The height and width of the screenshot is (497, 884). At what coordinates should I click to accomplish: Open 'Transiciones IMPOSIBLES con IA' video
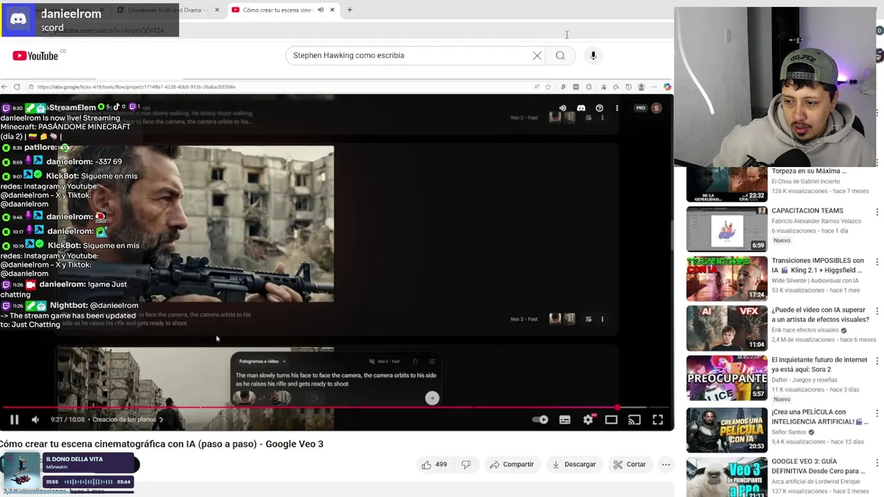817,265
